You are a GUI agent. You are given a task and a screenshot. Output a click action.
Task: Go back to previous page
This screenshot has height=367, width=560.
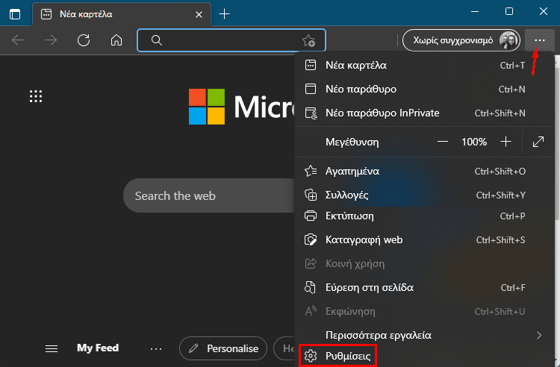(18, 40)
